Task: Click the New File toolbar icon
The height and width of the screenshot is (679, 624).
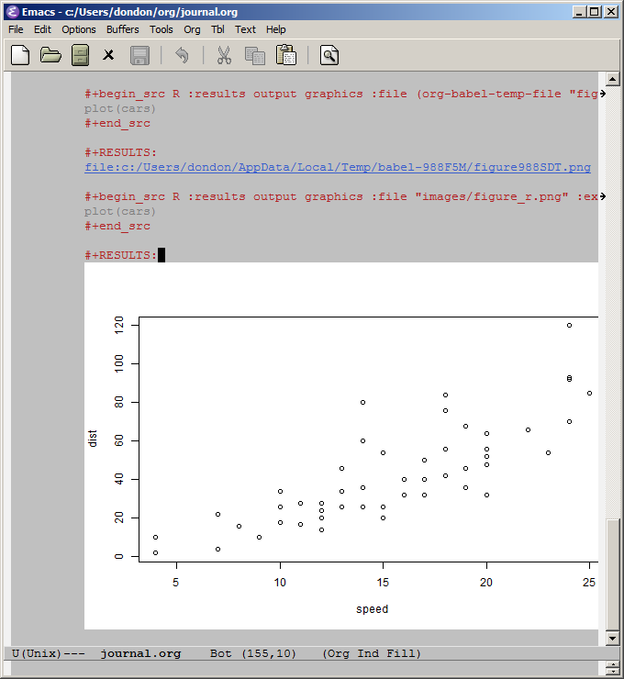Action: coord(20,55)
